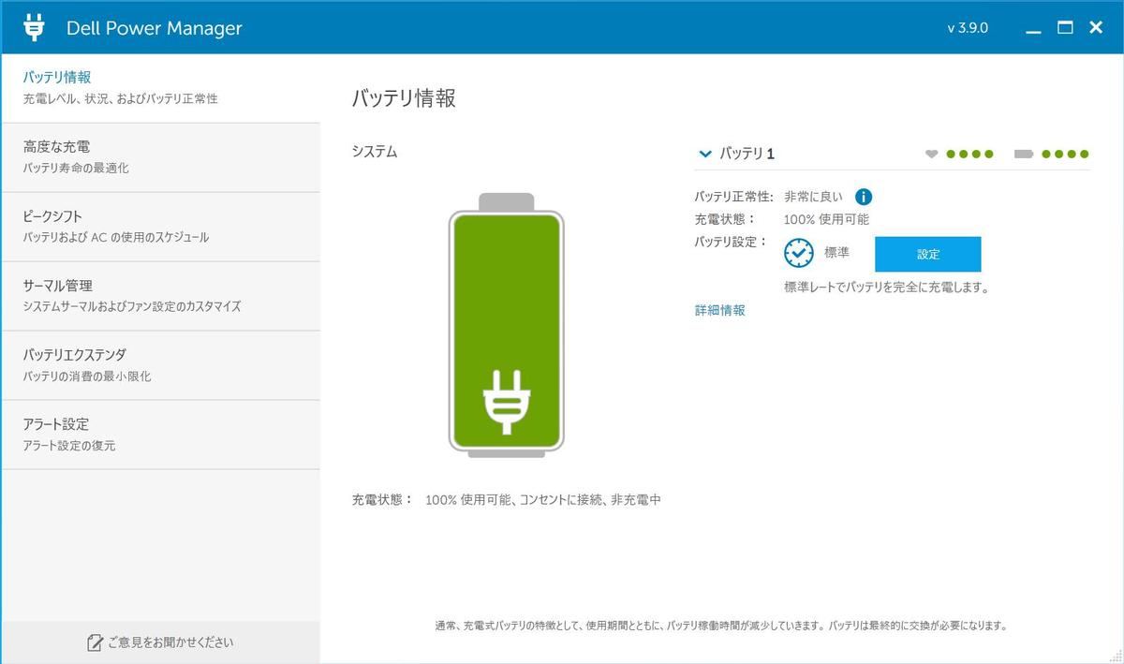Select アラート設定 in the sidebar
Screen dimensions: 1124x664
[x=160, y=435]
